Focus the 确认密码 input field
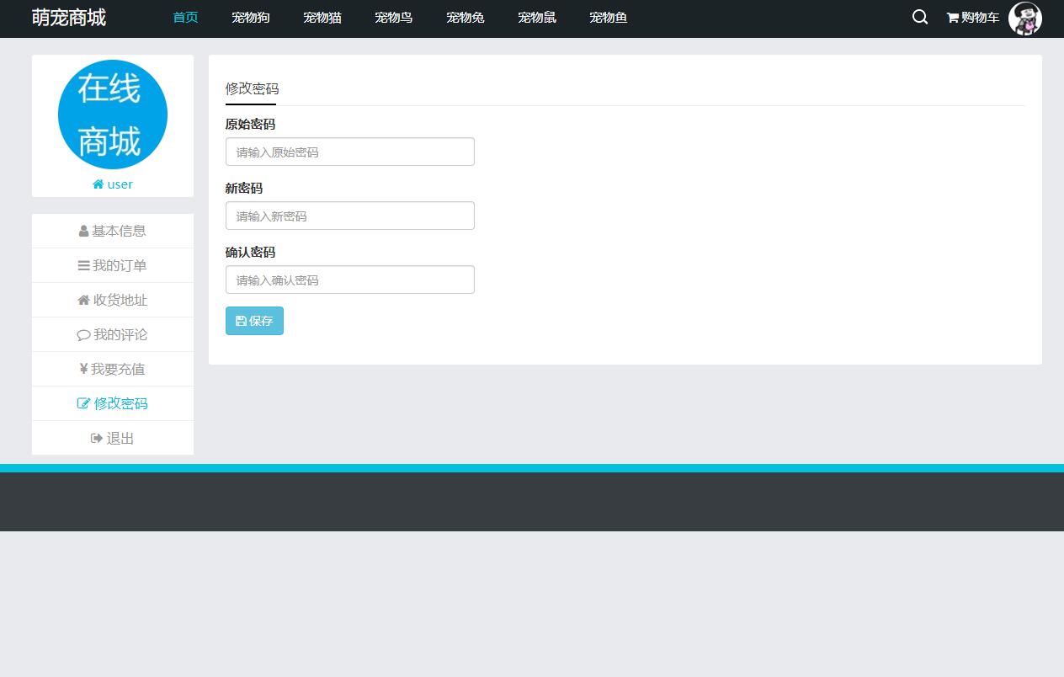This screenshot has height=677, width=1064. 350,280
